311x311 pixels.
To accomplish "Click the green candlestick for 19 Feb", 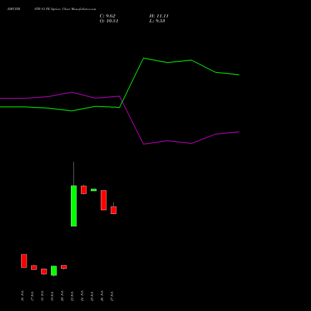I will tap(54, 271).
